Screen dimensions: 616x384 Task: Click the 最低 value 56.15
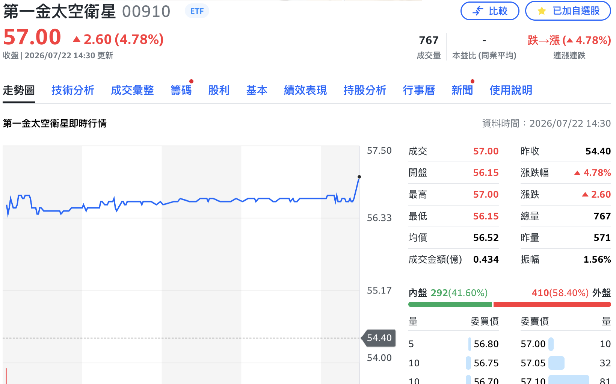[x=486, y=216]
